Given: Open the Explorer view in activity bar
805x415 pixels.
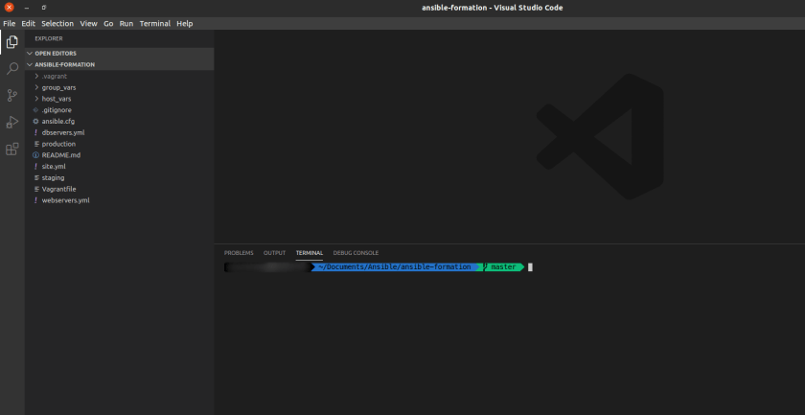Looking at the screenshot, I should pos(11,42).
